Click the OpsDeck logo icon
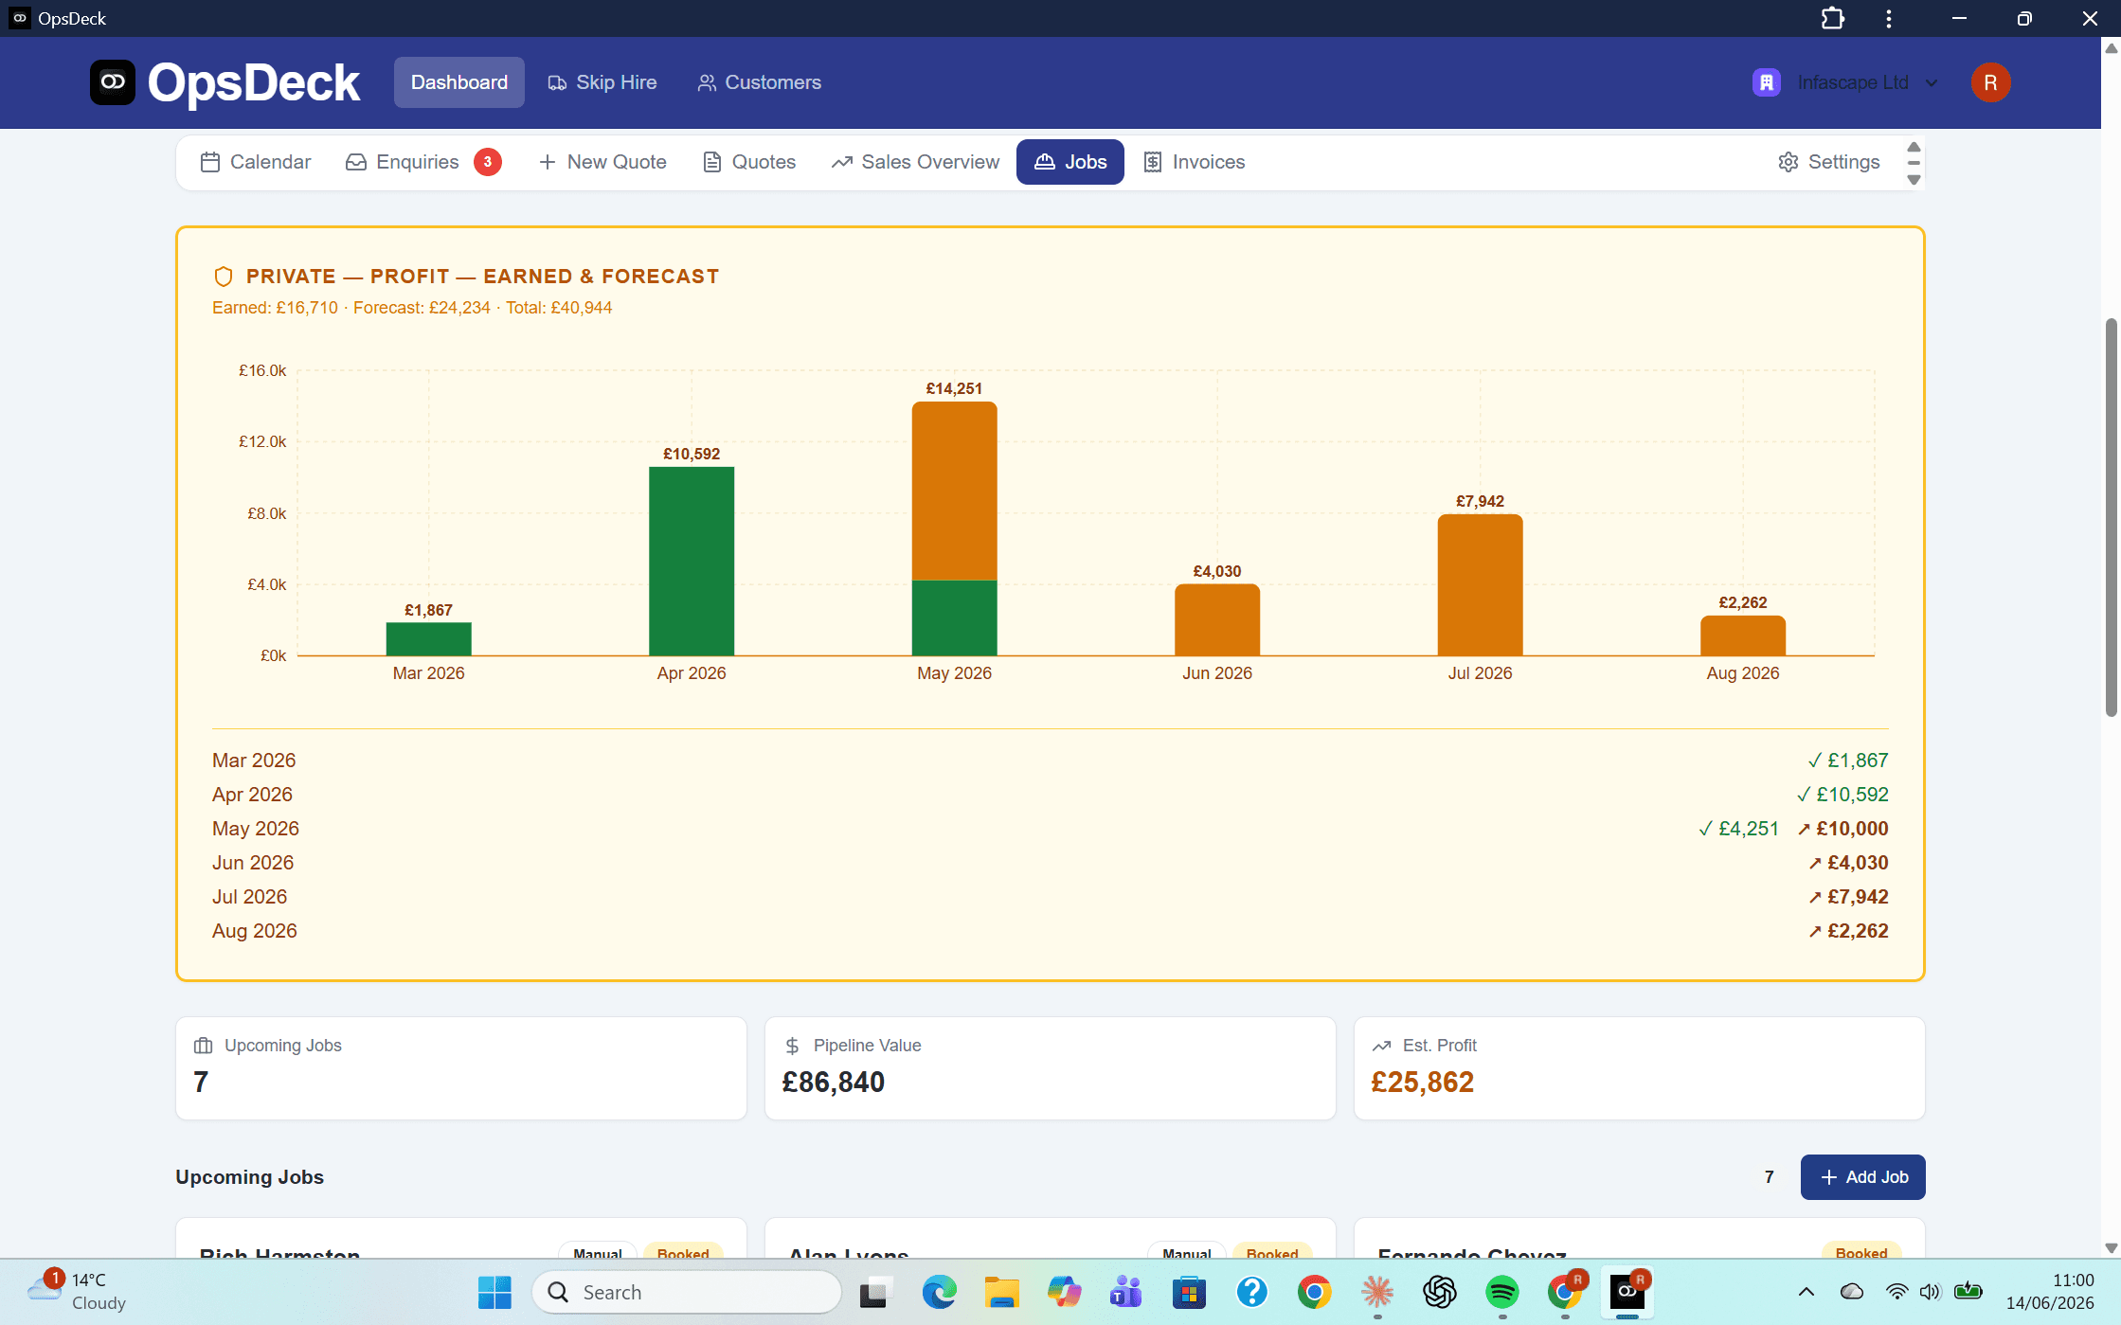 pos(113,82)
